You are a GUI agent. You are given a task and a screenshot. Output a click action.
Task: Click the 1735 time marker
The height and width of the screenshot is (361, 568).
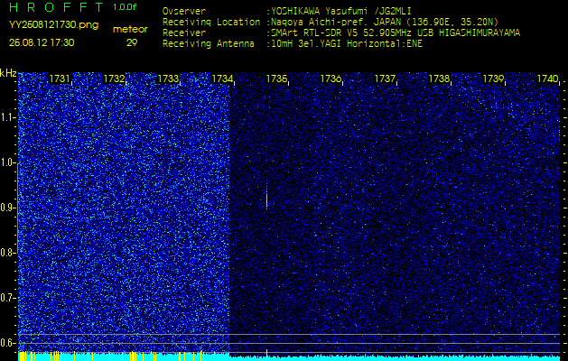[276, 79]
